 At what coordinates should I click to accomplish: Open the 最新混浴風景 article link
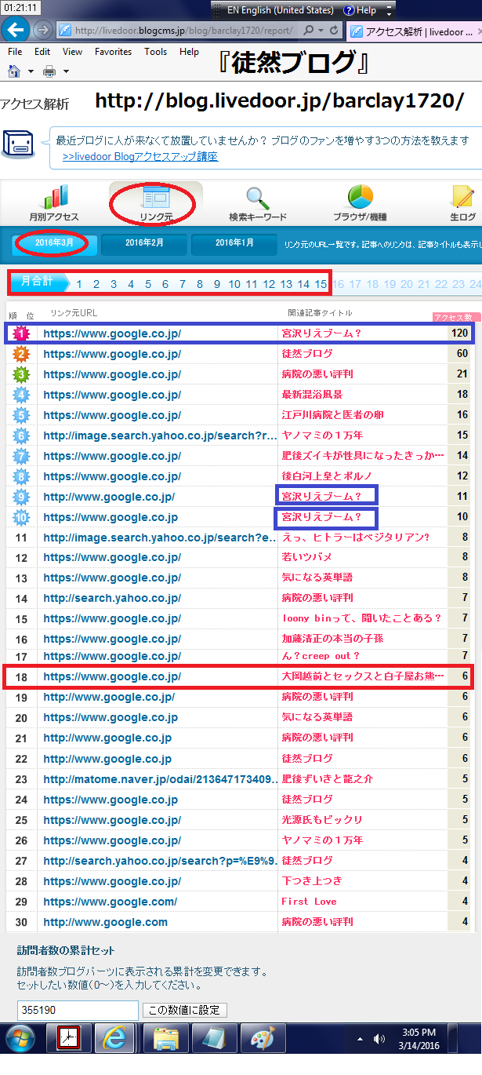(x=312, y=395)
